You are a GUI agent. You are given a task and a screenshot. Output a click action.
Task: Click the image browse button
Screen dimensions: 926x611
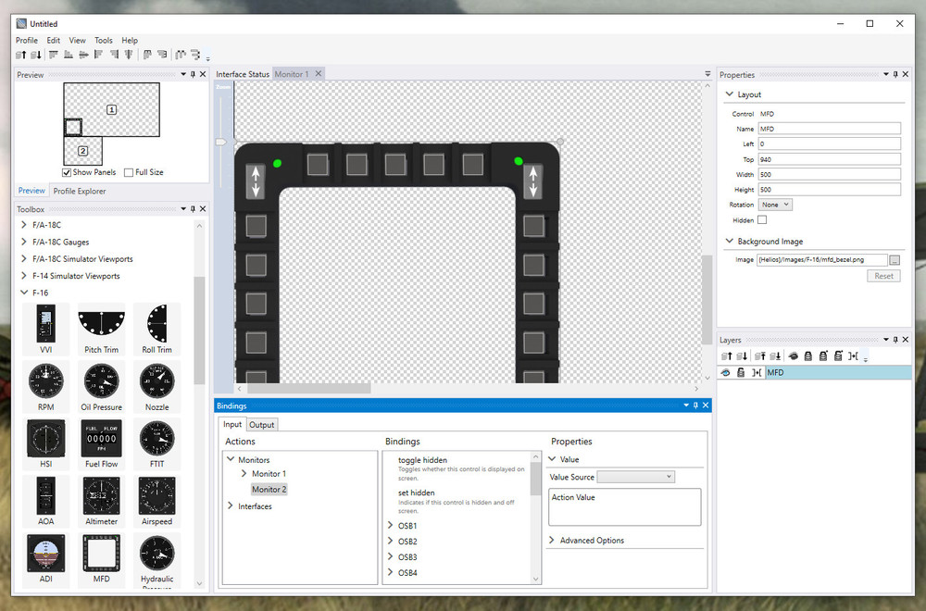click(895, 260)
